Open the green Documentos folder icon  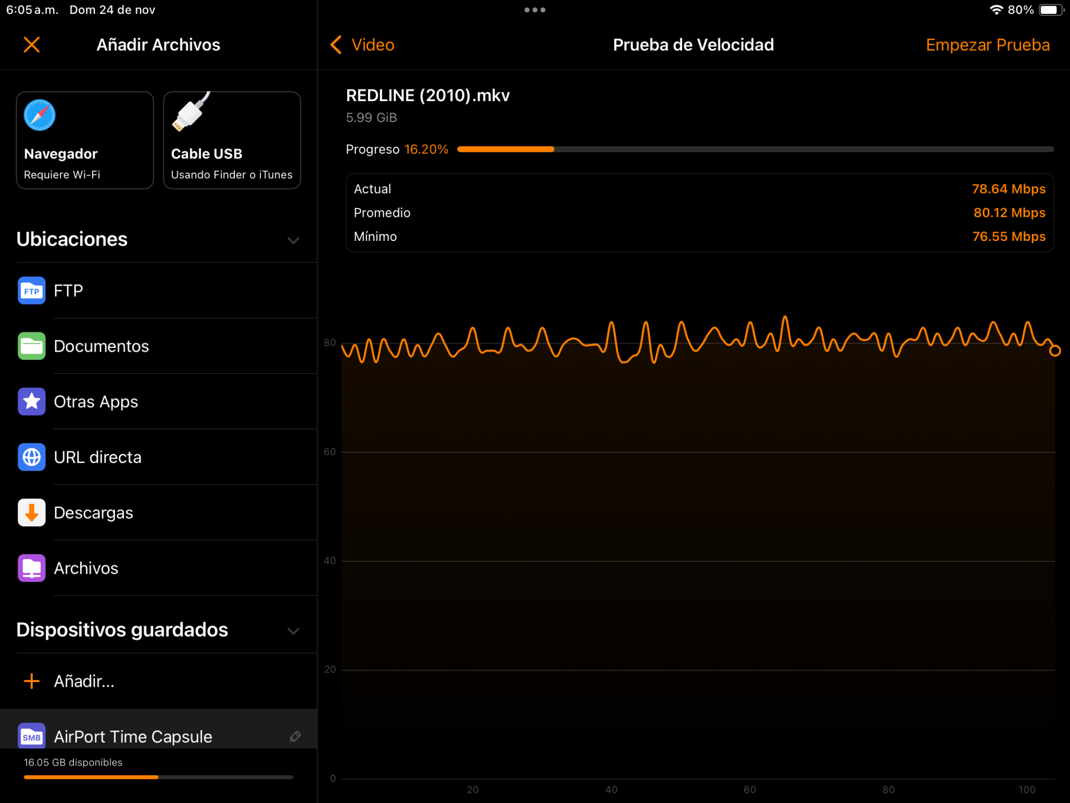(32, 346)
